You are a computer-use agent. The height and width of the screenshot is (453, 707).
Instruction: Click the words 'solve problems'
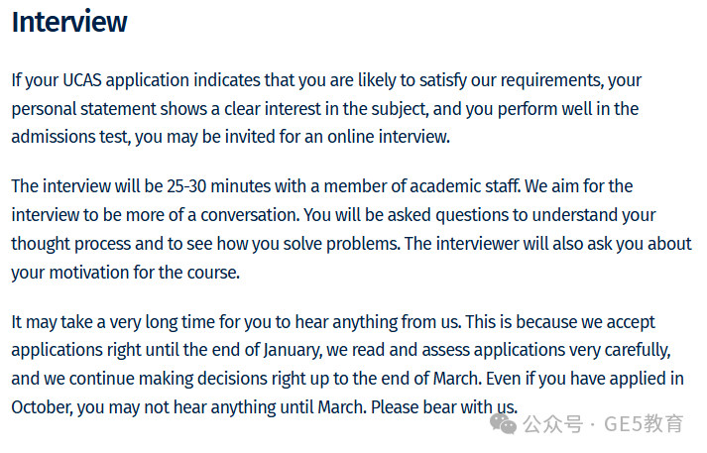(341, 244)
